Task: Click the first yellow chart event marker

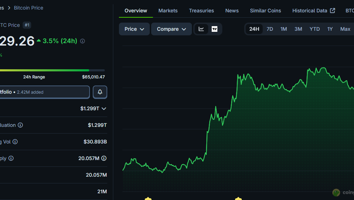Action: [148, 199]
